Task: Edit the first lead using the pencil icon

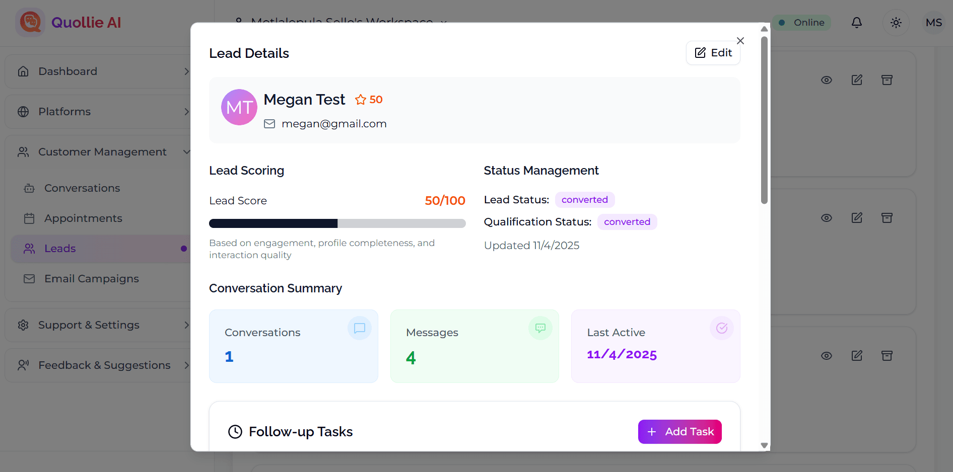Action: point(857,80)
